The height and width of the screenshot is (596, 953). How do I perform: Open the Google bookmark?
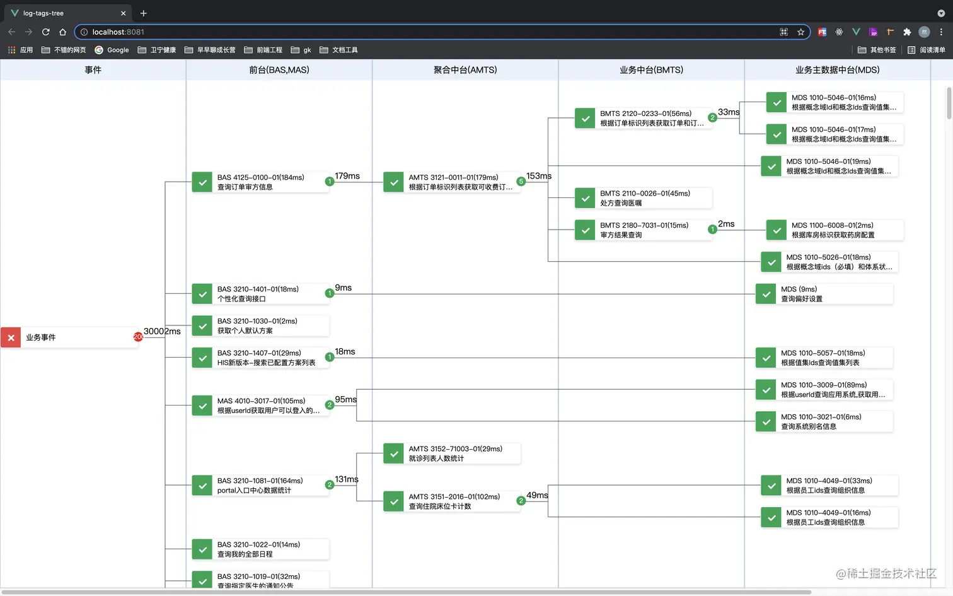tap(112, 50)
